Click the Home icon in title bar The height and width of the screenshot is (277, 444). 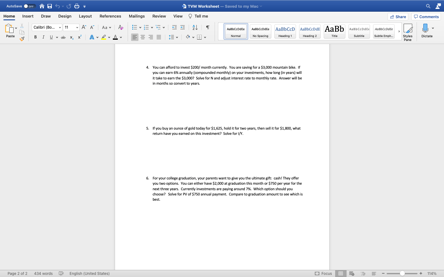pyautogui.click(x=42, y=6)
